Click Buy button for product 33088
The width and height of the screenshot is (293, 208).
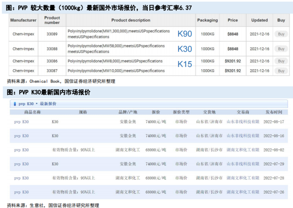[281, 49]
